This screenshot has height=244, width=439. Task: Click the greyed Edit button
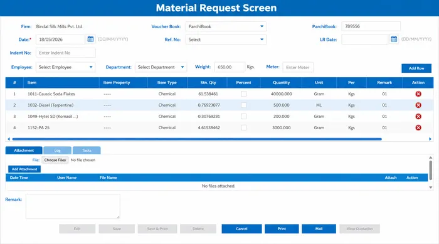77,228
